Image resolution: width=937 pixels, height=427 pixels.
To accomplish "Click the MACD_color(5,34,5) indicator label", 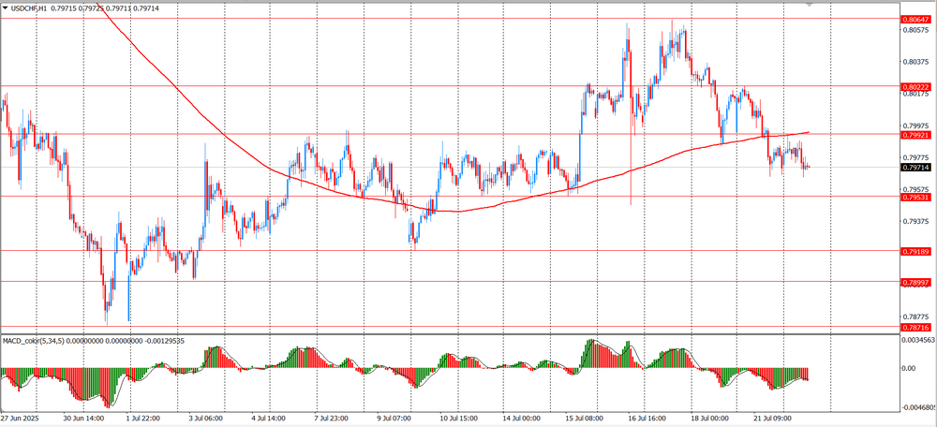I will (x=39, y=341).
